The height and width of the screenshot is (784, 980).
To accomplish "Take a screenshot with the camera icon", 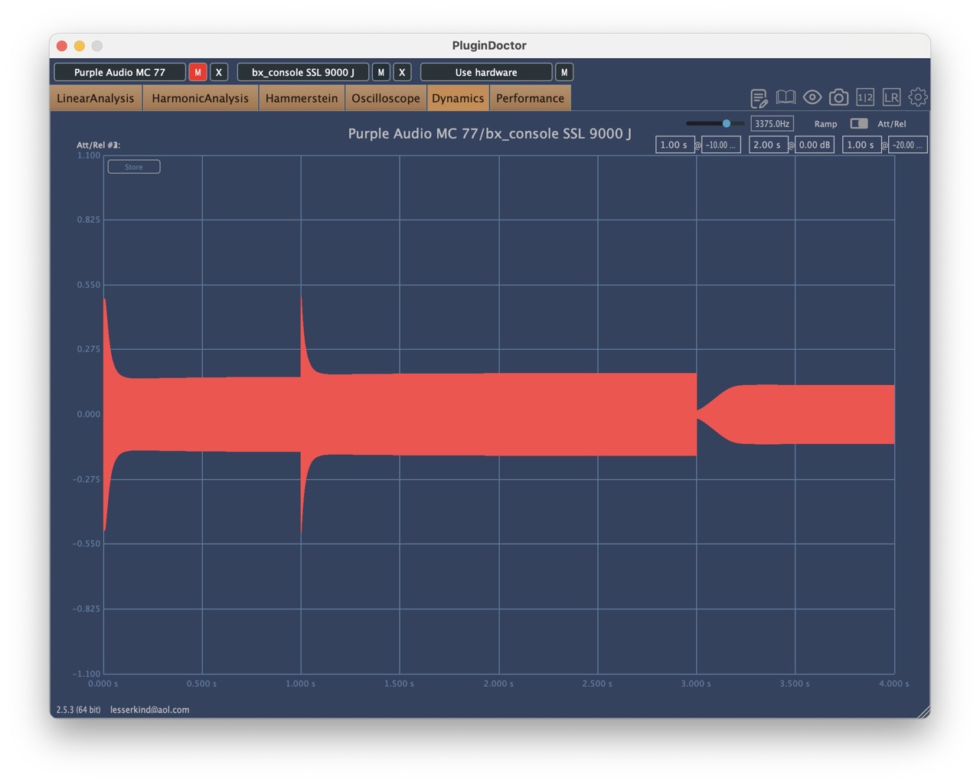I will [838, 97].
